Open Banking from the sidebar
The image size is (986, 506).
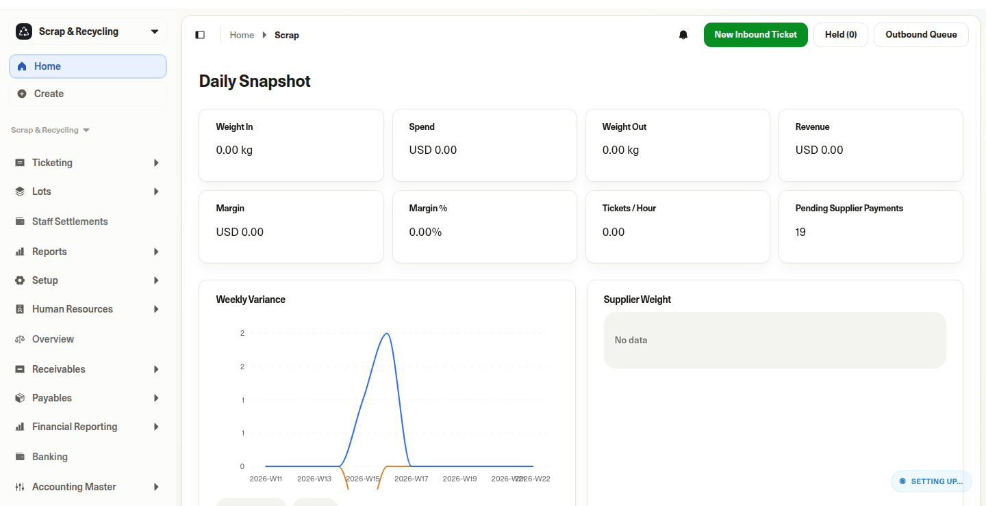click(x=88, y=457)
